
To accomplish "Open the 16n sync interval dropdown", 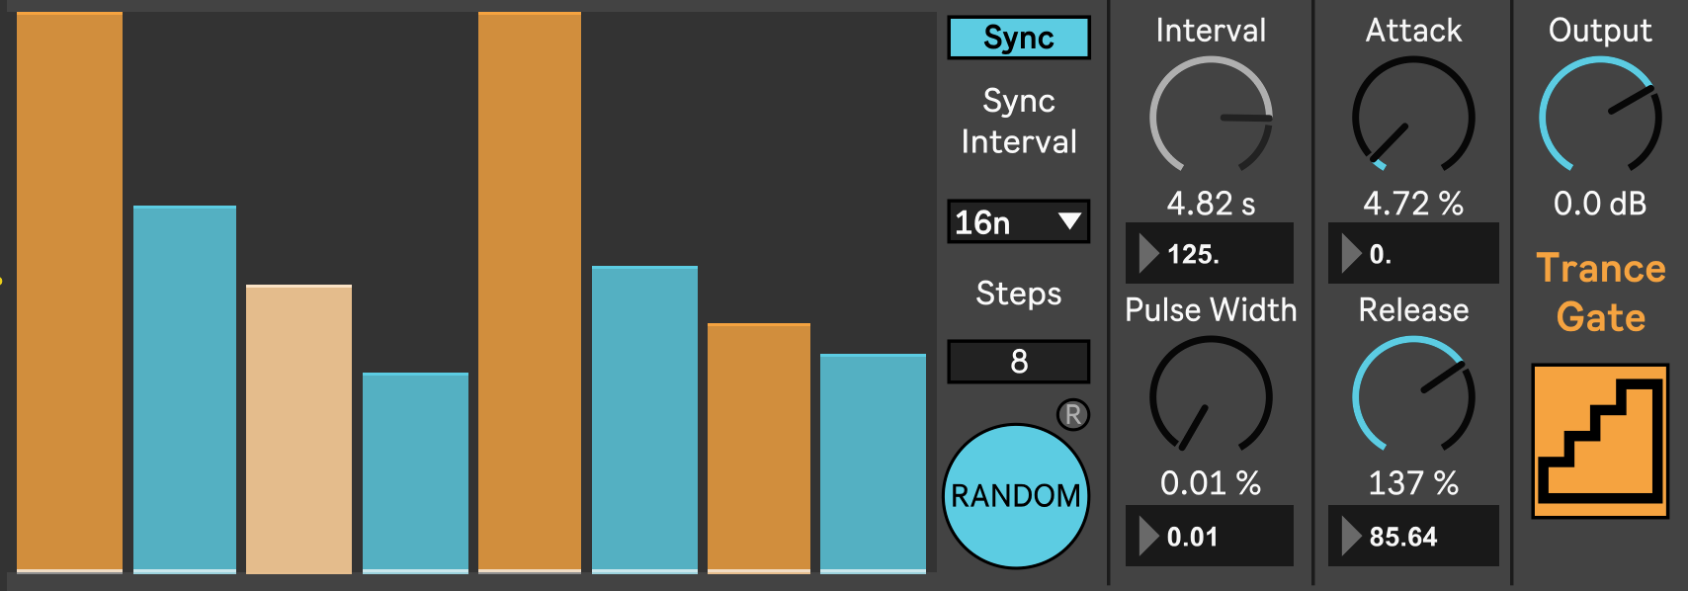I will 1018,221.
